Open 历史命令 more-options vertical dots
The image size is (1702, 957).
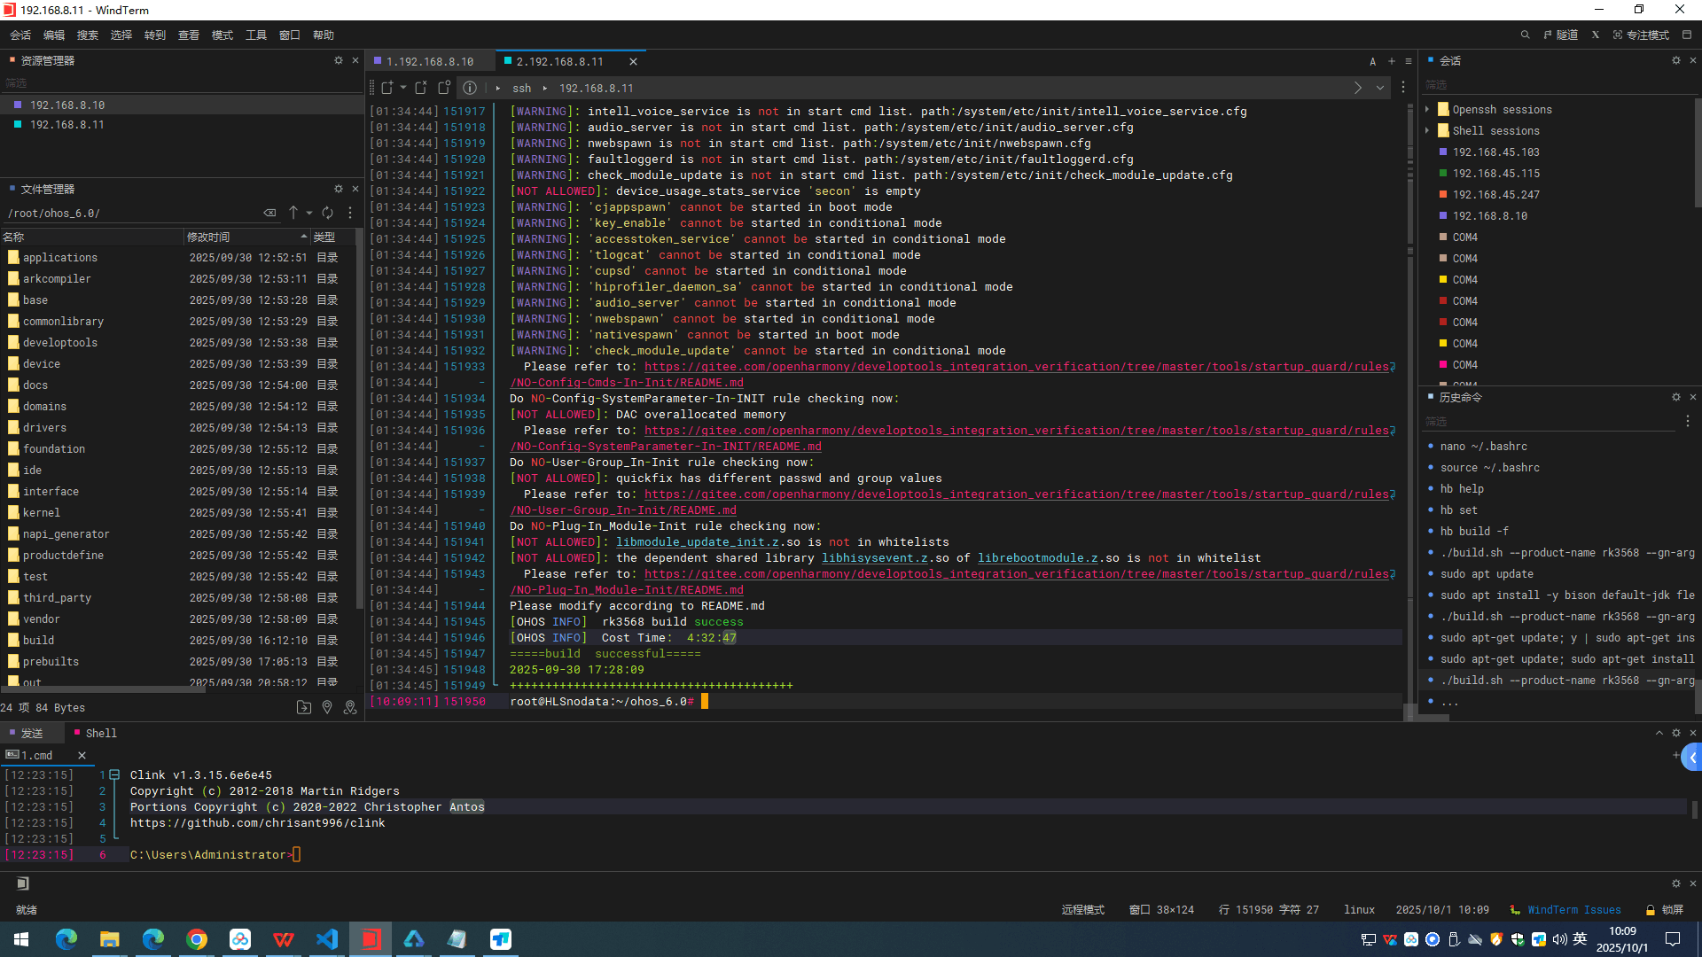coord(1688,421)
